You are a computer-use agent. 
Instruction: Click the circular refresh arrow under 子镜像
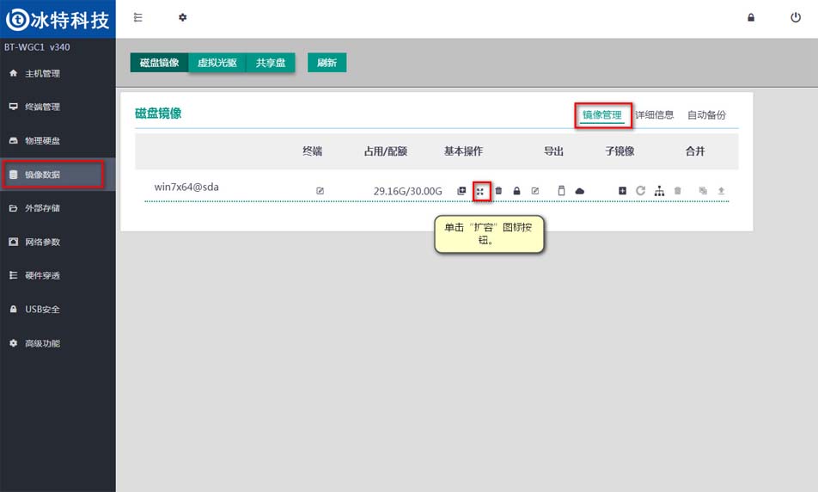click(x=641, y=191)
